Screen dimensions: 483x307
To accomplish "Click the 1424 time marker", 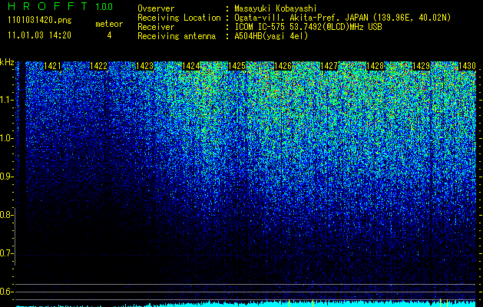I will pyautogui.click(x=190, y=66).
